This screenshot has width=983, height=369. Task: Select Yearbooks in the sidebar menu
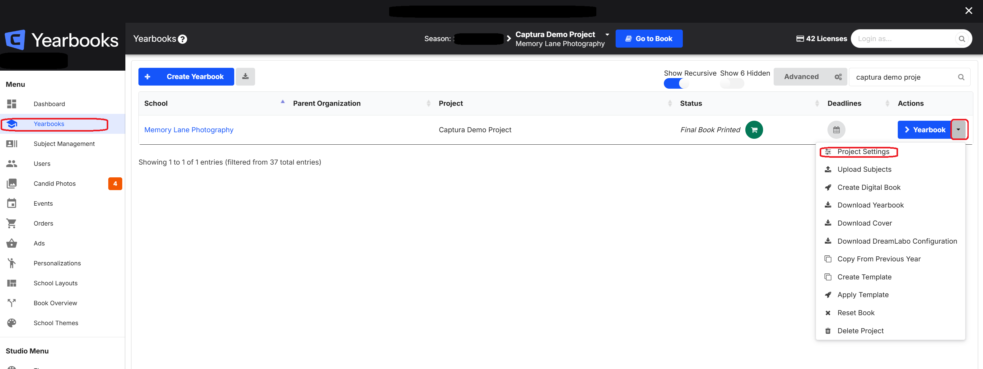[x=49, y=124]
